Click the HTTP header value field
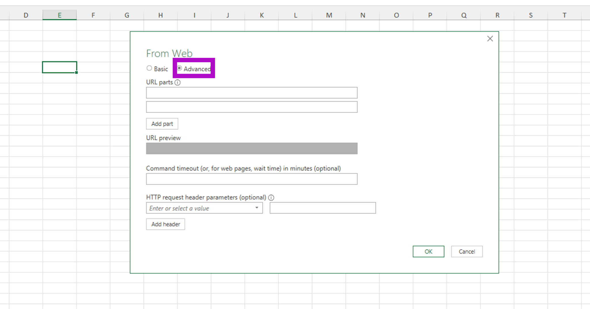 323,208
